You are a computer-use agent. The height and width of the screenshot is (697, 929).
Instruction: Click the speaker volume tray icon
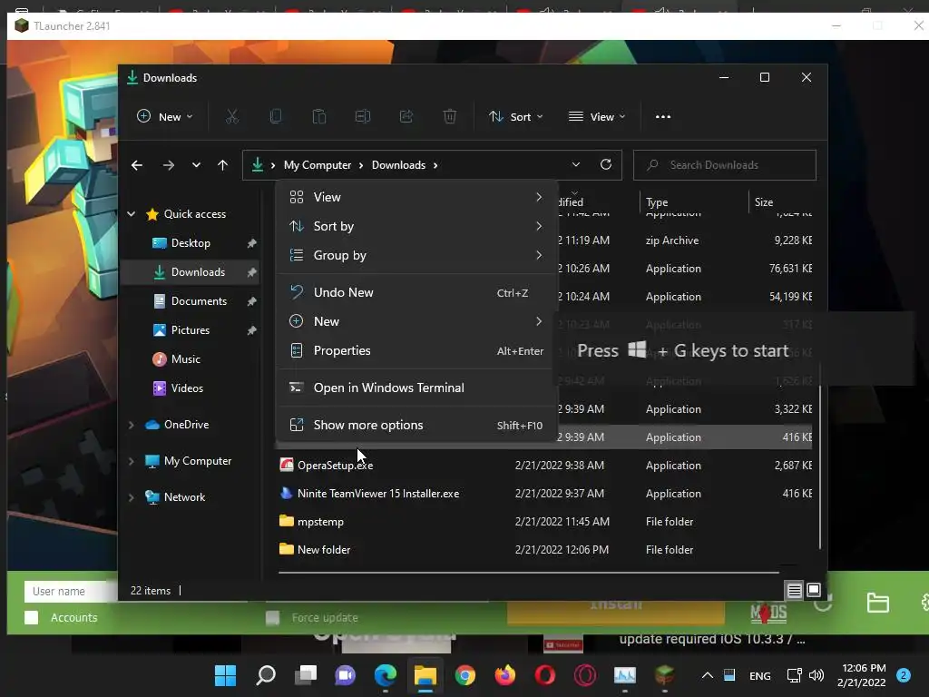coord(817,675)
